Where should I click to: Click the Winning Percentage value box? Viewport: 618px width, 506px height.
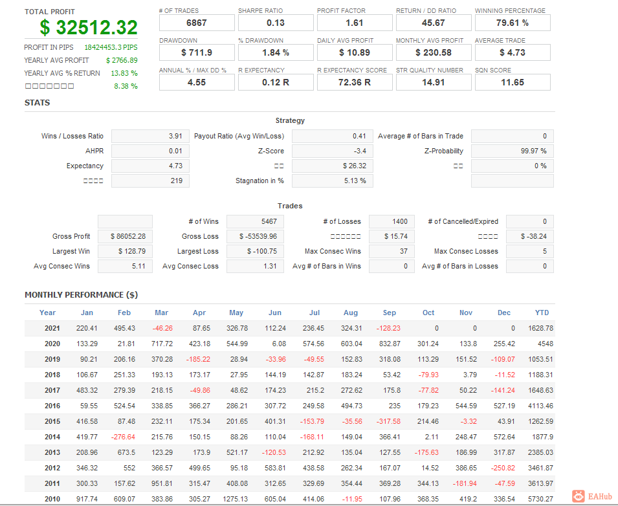click(513, 23)
